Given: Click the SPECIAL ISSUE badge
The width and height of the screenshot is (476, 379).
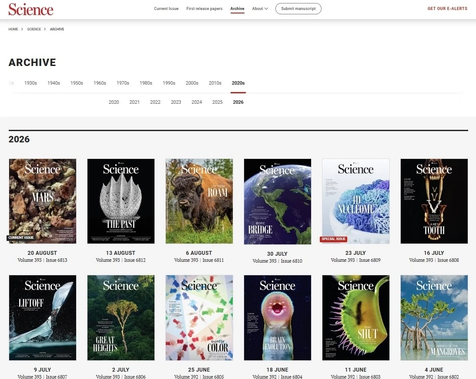Looking at the screenshot, I should point(333,239).
